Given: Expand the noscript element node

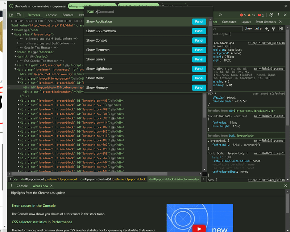Looking at the screenshot, I should click(16, 52).
